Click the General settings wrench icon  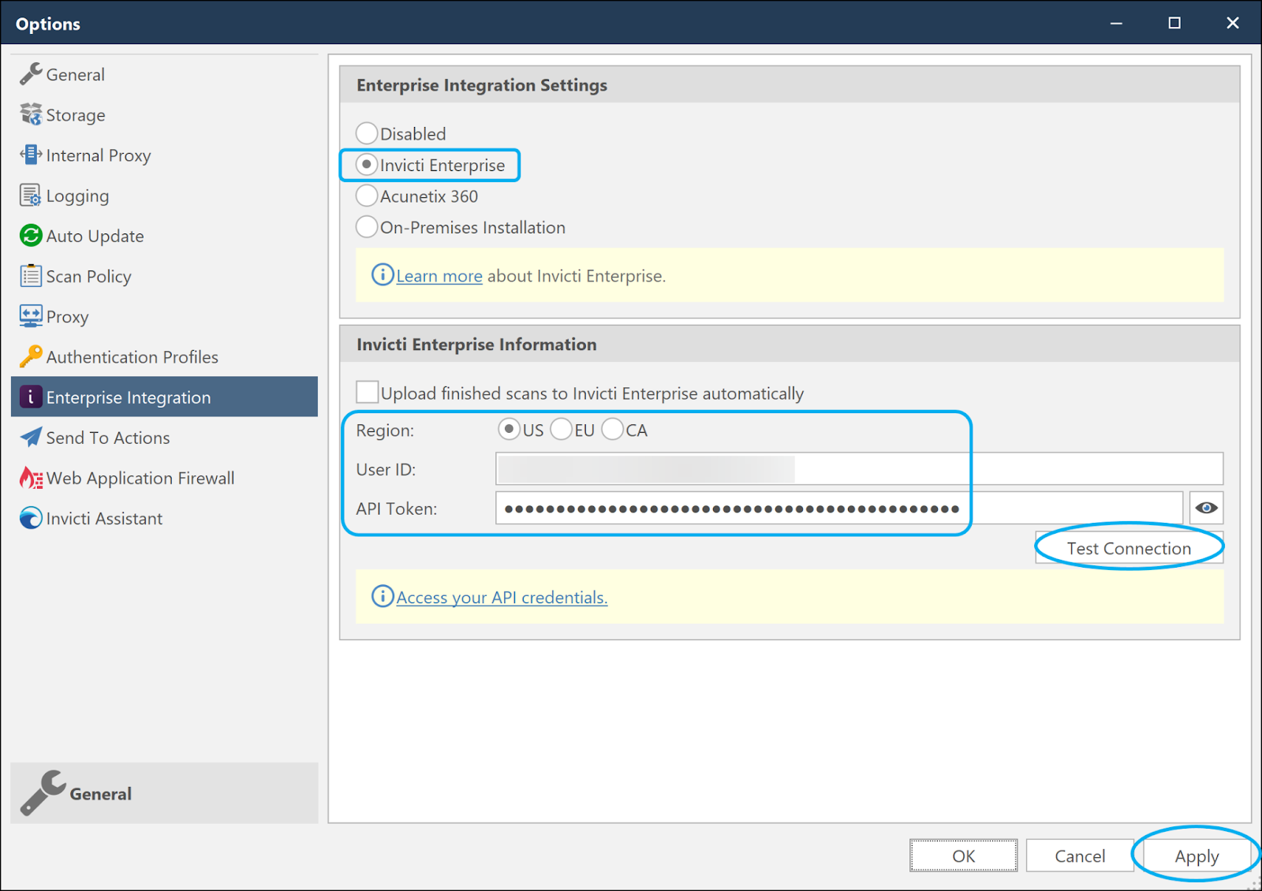(x=30, y=73)
